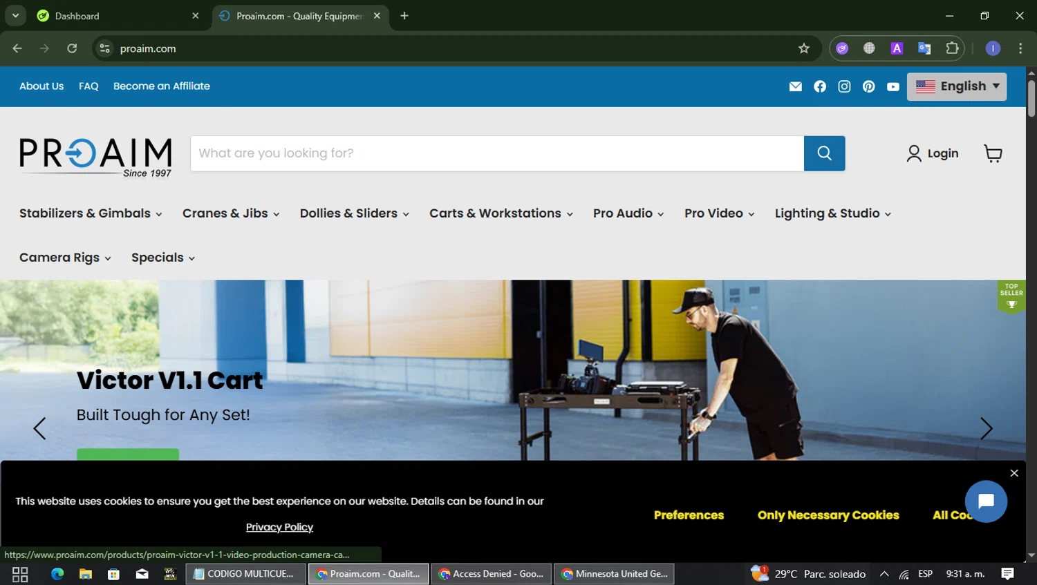Open the Google Translate extension icon
The image size is (1037, 585).
pos(924,48)
